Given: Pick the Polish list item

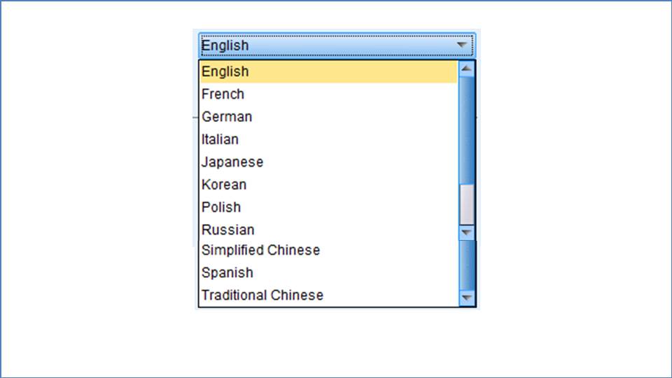Looking at the screenshot, I should coord(329,207).
